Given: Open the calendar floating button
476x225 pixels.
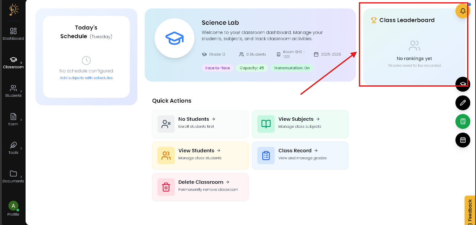Looking at the screenshot, I should click(463, 140).
